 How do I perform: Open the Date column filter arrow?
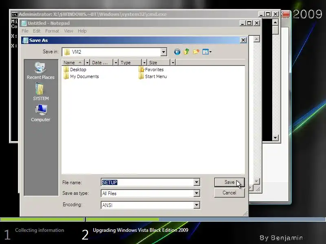tap(116, 63)
